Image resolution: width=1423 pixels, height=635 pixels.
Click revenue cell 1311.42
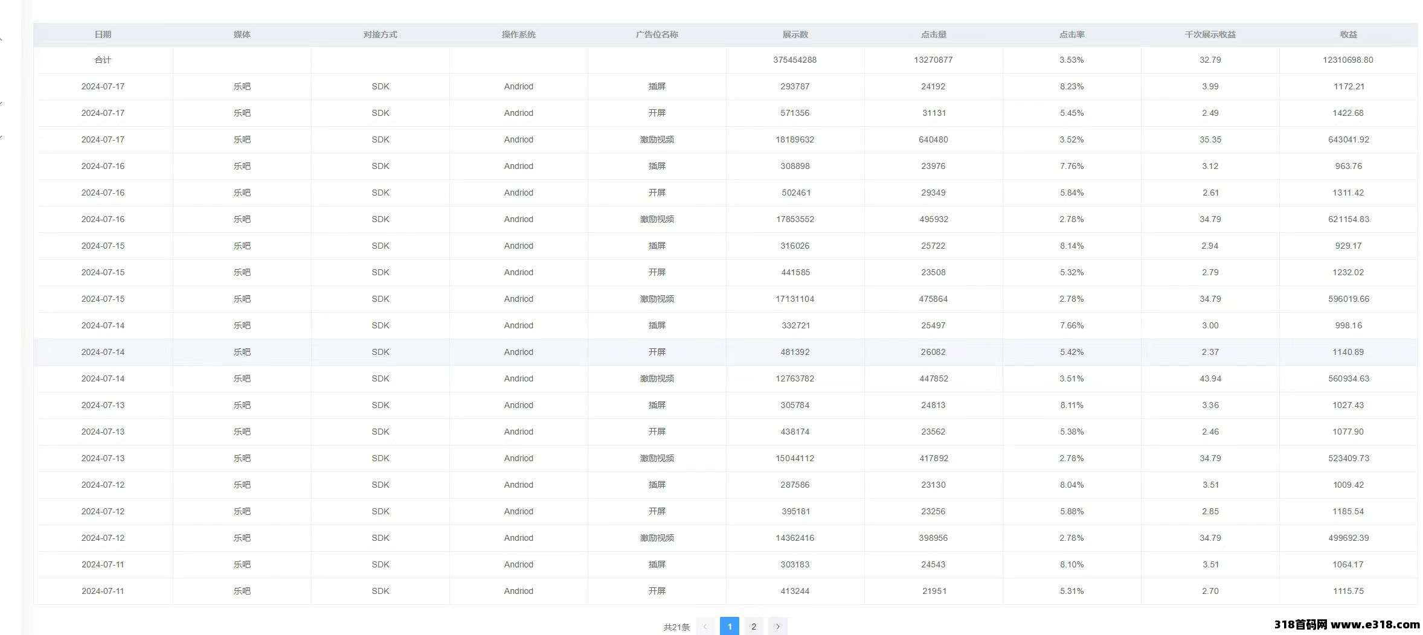click(x=1348, y=193)
